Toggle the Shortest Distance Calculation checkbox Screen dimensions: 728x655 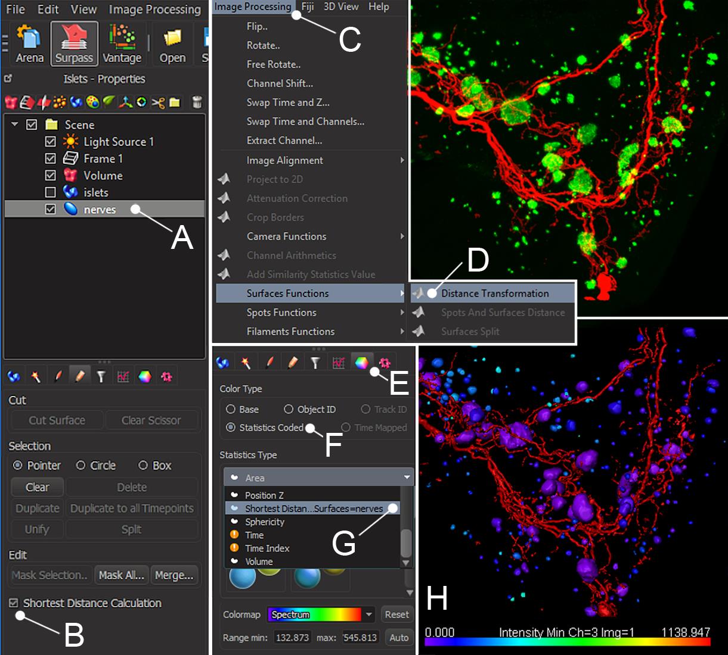coord(14,603)
